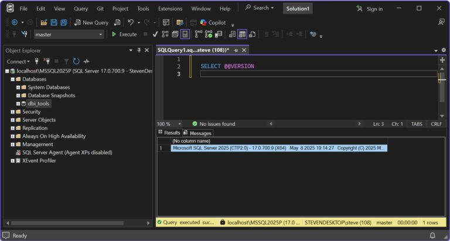450x241 pixels.
Task: Open Activity Monitor icon in Object Explorer
Action: coord(86,61)
